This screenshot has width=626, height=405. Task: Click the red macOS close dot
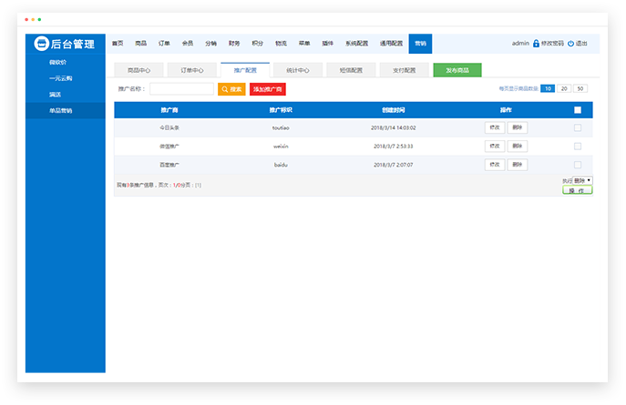[x=26, y=19]
